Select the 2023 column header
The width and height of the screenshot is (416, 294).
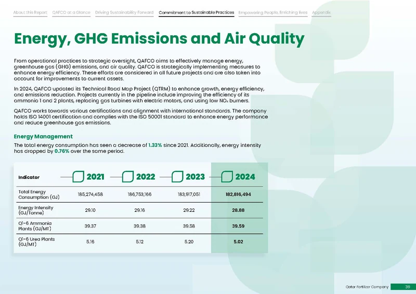[195, 177]
